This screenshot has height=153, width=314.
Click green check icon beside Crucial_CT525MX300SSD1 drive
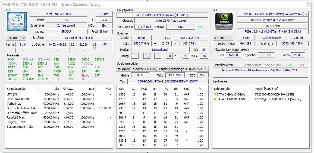(x=215, y=99)
